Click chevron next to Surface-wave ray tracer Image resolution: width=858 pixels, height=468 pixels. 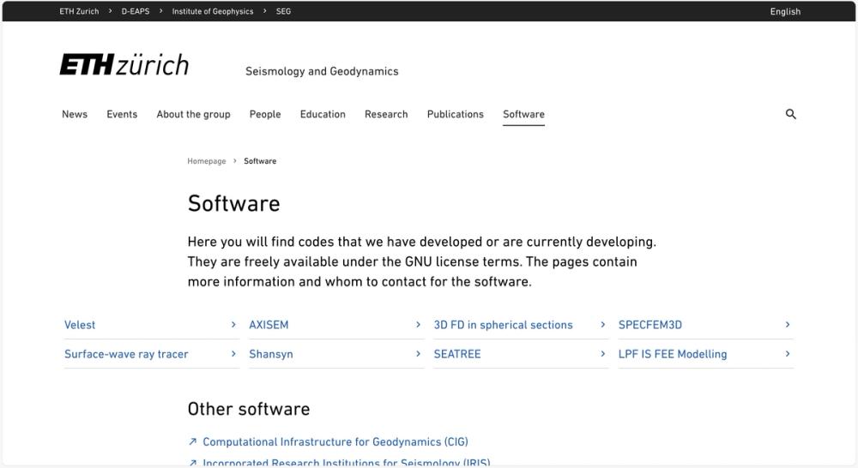233,354
